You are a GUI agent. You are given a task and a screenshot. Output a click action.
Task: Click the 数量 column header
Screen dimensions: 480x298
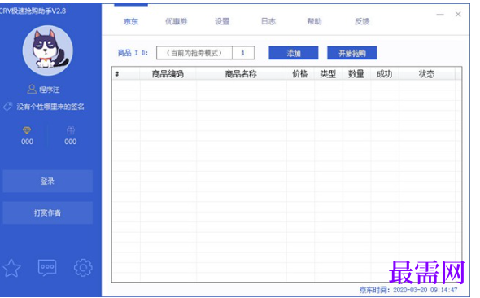point(356,74)
